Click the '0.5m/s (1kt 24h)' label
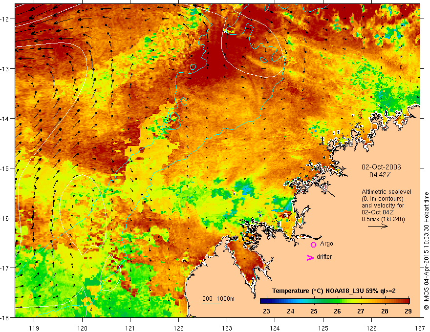This screenshot has width=430, height=332. [383, 219]
